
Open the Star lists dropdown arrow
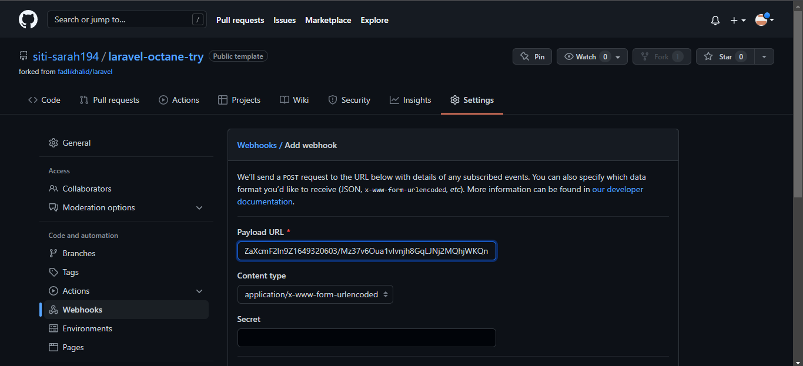point(764,57)
